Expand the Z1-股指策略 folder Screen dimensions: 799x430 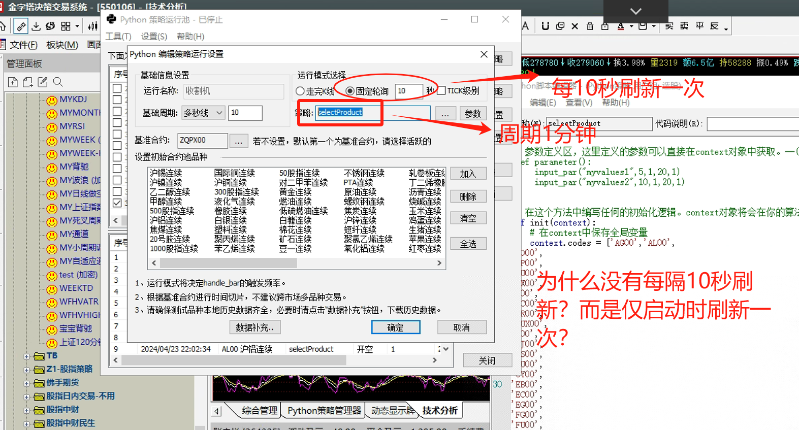(26, 370)
